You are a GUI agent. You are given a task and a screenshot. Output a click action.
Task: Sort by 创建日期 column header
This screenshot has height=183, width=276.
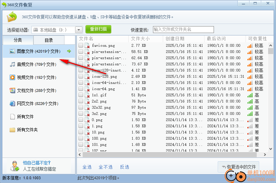tap(184, 39)
